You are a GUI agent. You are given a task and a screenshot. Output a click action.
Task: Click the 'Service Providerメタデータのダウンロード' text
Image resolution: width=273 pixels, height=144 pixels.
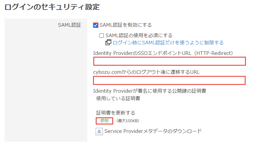153,131
